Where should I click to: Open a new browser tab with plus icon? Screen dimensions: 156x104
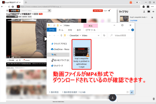pos(26,2)
